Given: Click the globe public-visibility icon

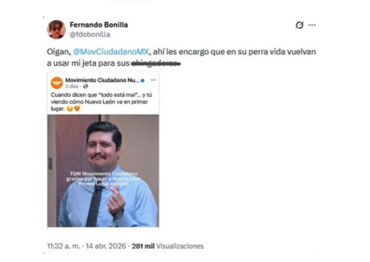Looking at the screenshot, I should coord(85,86).
